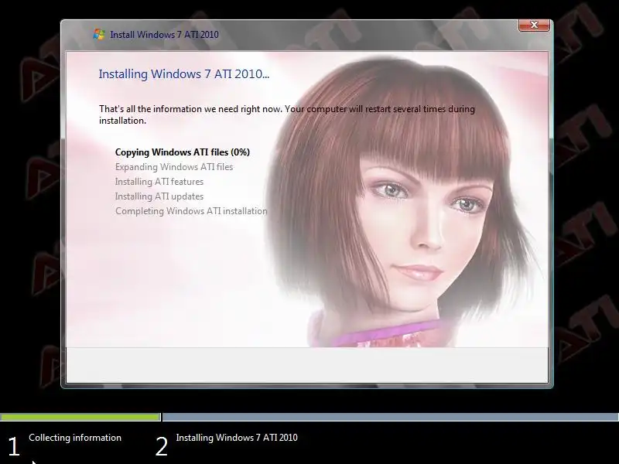Click the stage number 2

click(x=162, y=447)
